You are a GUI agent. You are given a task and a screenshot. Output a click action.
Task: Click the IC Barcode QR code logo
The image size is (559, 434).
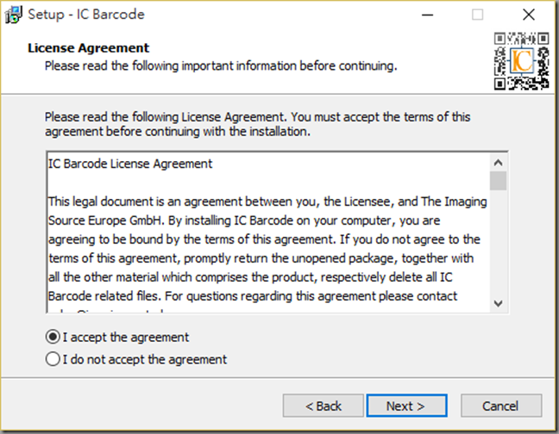521,61
